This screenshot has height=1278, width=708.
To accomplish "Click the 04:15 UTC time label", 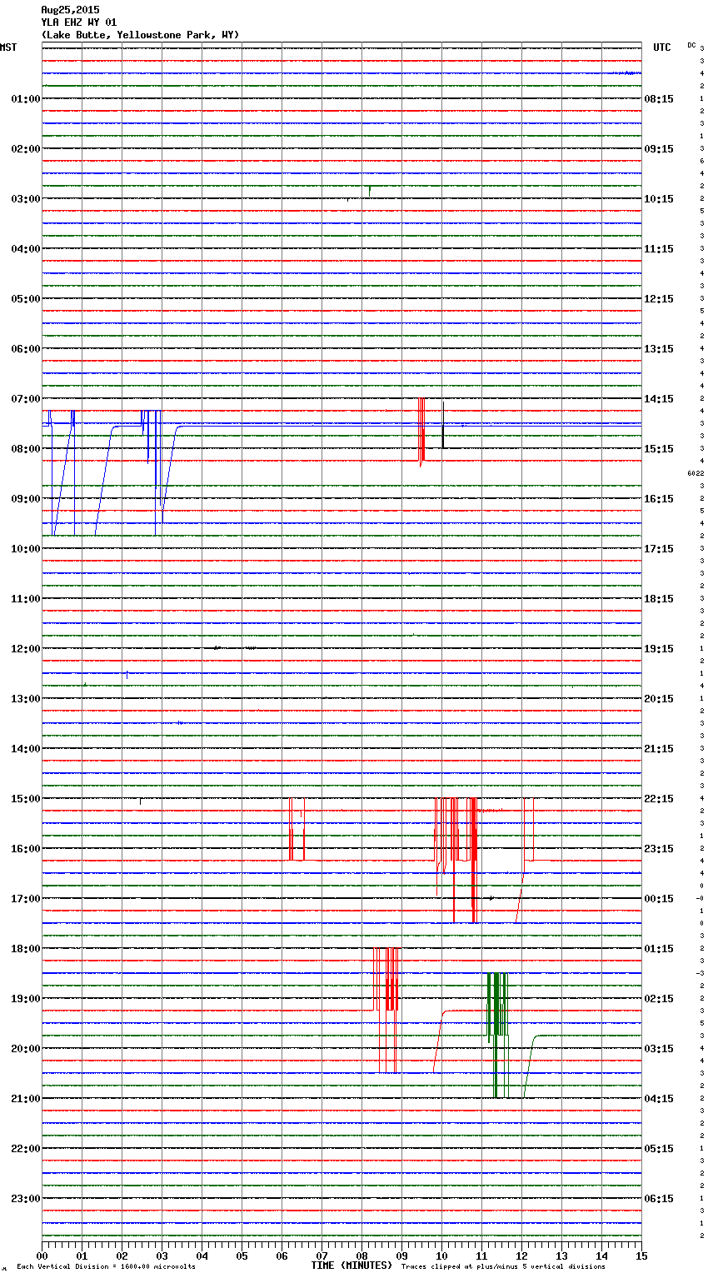I will [659, 1098].
